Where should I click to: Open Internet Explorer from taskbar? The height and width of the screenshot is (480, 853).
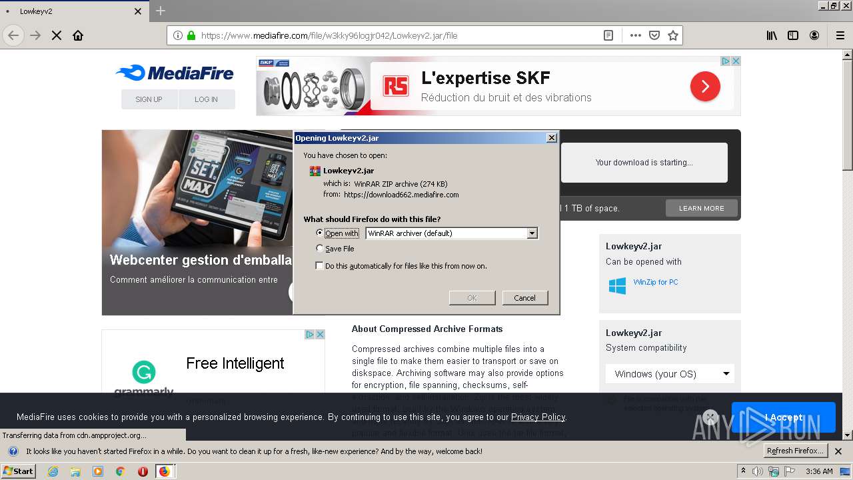pyautogui.click(x=53, y=471)
